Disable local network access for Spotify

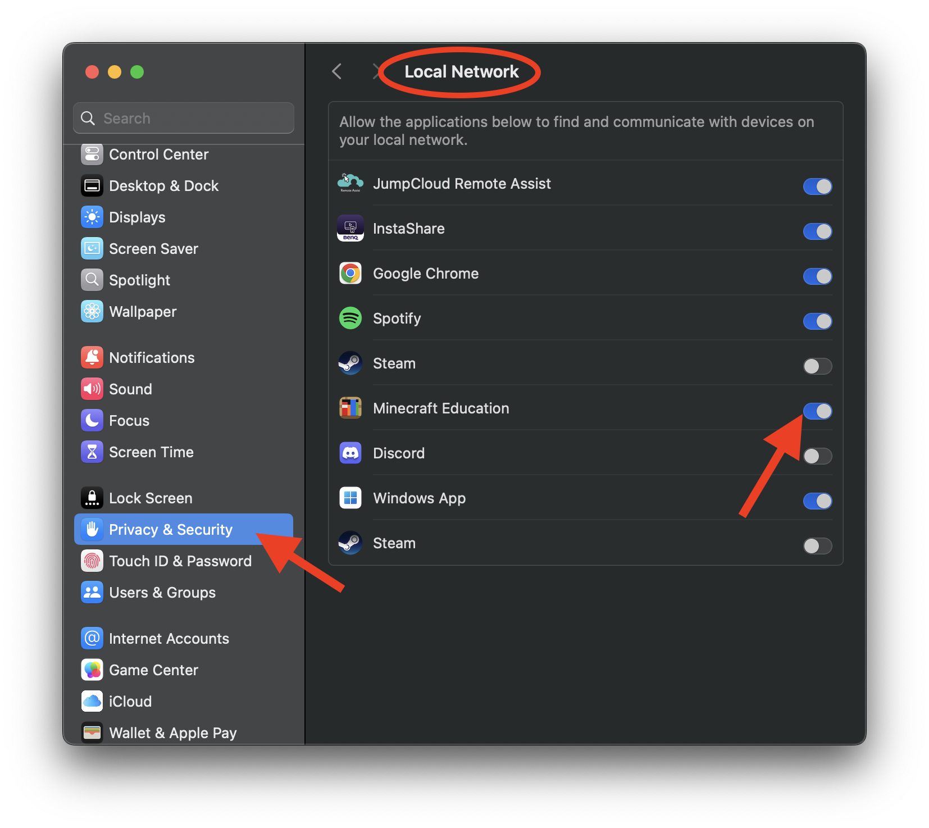[x=817, y=321]
